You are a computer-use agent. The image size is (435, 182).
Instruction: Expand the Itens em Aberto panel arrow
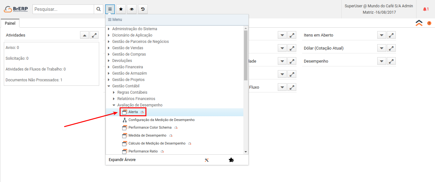pyautogui.click(x=382, y=35)
